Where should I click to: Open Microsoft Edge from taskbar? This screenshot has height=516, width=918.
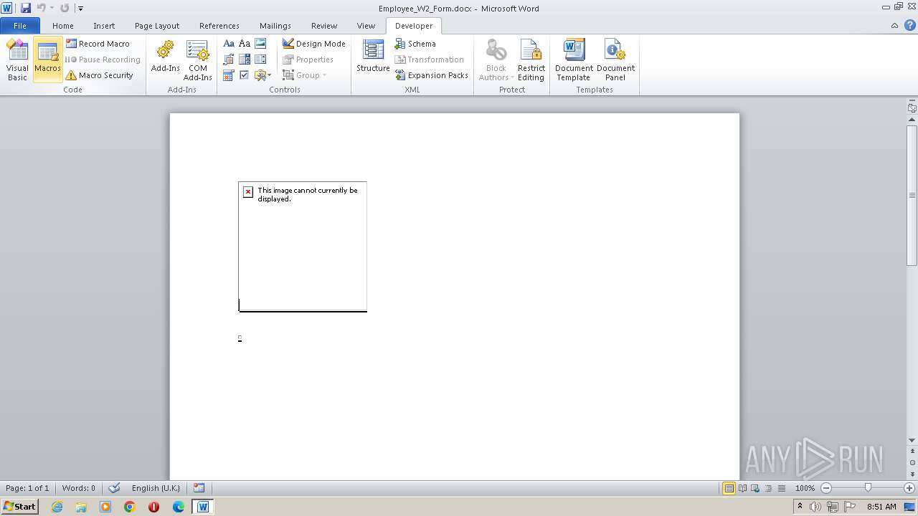(179, 507)
